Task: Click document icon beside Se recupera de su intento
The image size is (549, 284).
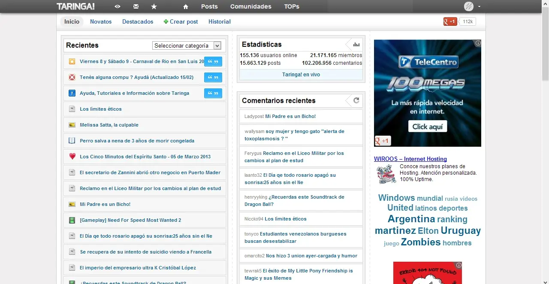Action: 72,252
